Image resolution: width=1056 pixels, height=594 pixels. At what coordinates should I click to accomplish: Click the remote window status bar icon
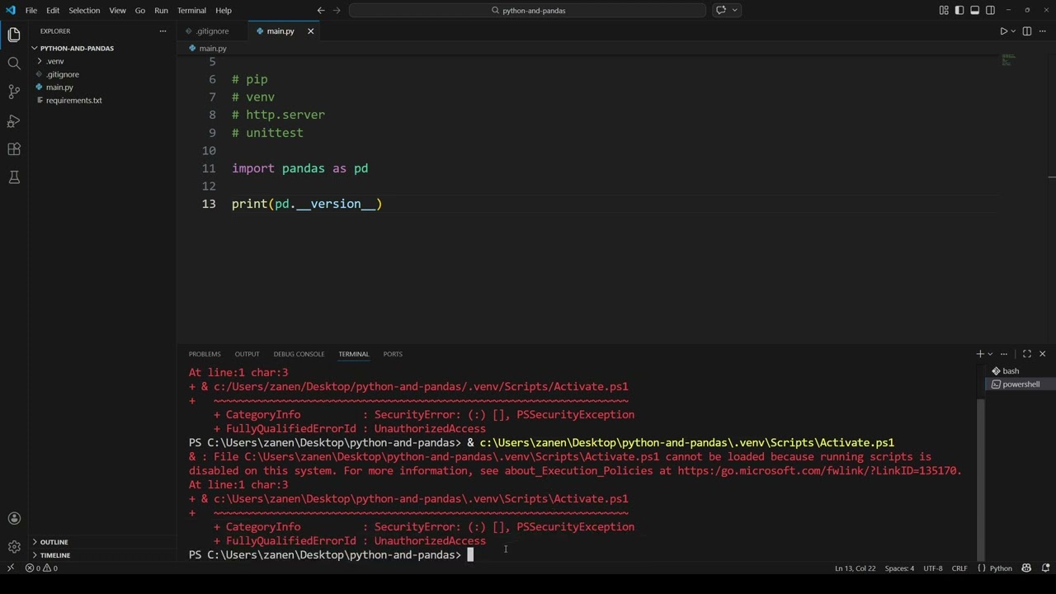pos(10,568)
